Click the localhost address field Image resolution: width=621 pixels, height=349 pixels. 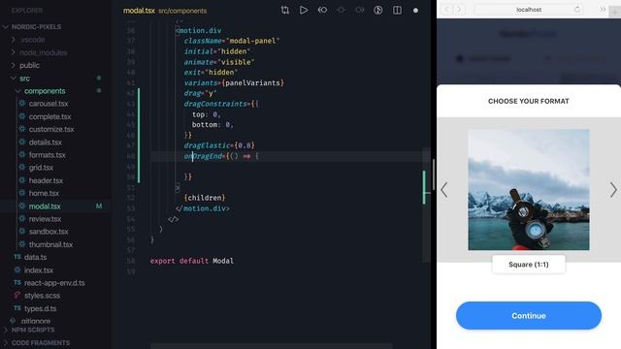(x=528, y=10)
